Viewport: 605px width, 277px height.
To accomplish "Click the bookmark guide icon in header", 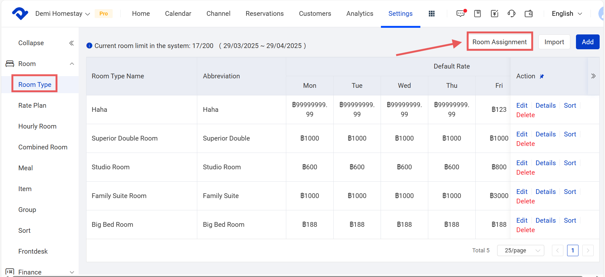I will click(x=477, y=14).
